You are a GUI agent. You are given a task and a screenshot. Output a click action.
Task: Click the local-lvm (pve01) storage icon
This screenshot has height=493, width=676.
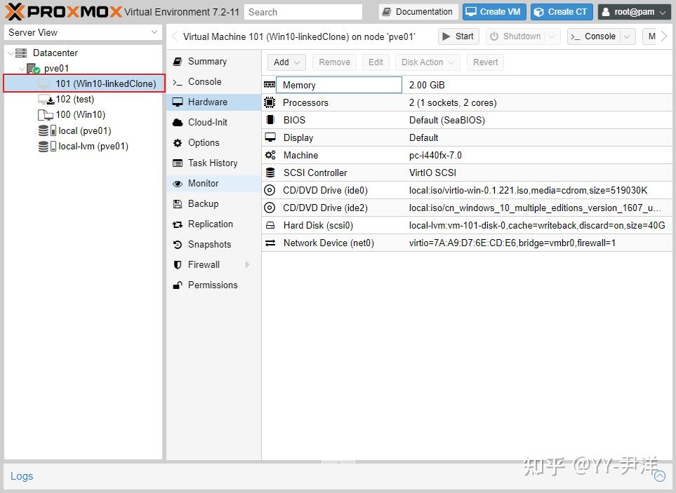47,147
